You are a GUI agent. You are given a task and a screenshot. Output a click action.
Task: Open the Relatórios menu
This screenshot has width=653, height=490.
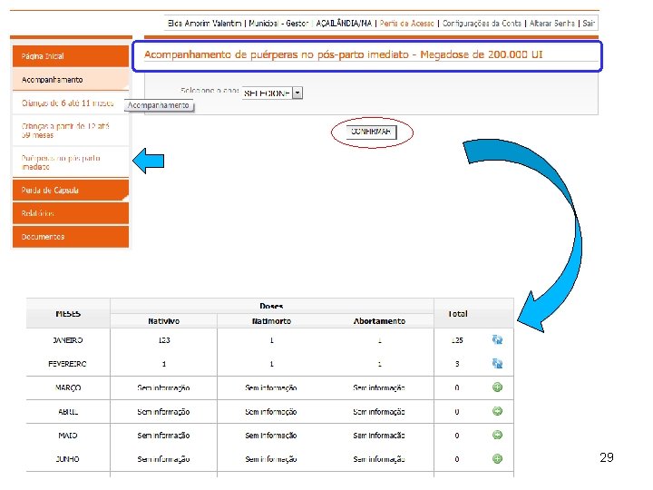[x=71, y=213]
